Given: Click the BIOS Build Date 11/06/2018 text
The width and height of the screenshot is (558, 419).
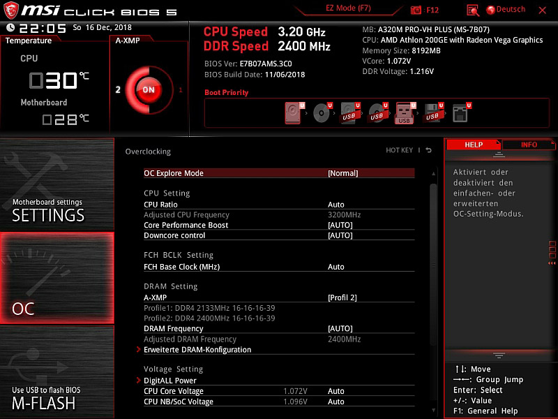Looking at the screenshot, I should (x=255, y=75).
